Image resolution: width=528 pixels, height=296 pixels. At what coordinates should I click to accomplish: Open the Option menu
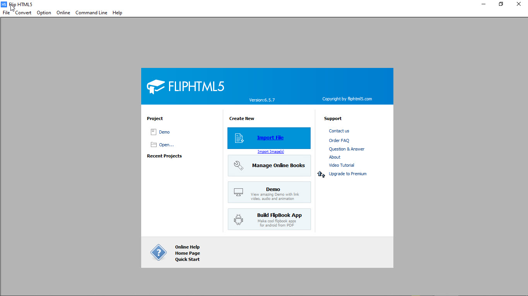point(44,13)
